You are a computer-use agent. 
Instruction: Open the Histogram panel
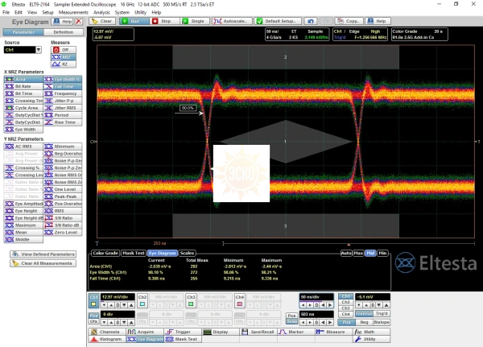(109, 339)
